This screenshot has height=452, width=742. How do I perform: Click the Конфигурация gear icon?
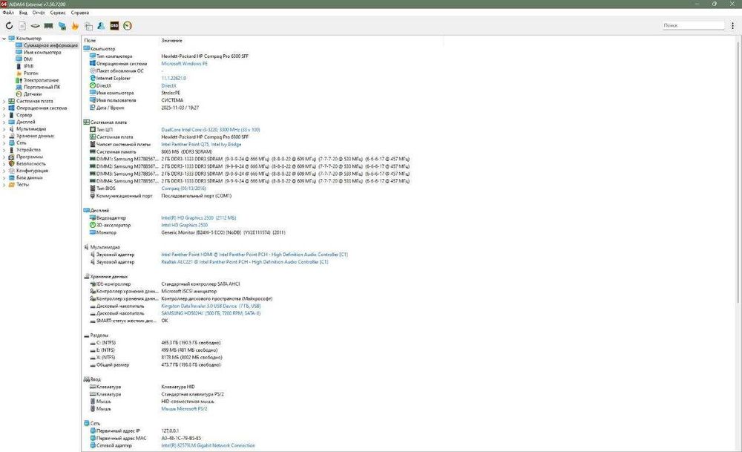click(x=12, y=171)
